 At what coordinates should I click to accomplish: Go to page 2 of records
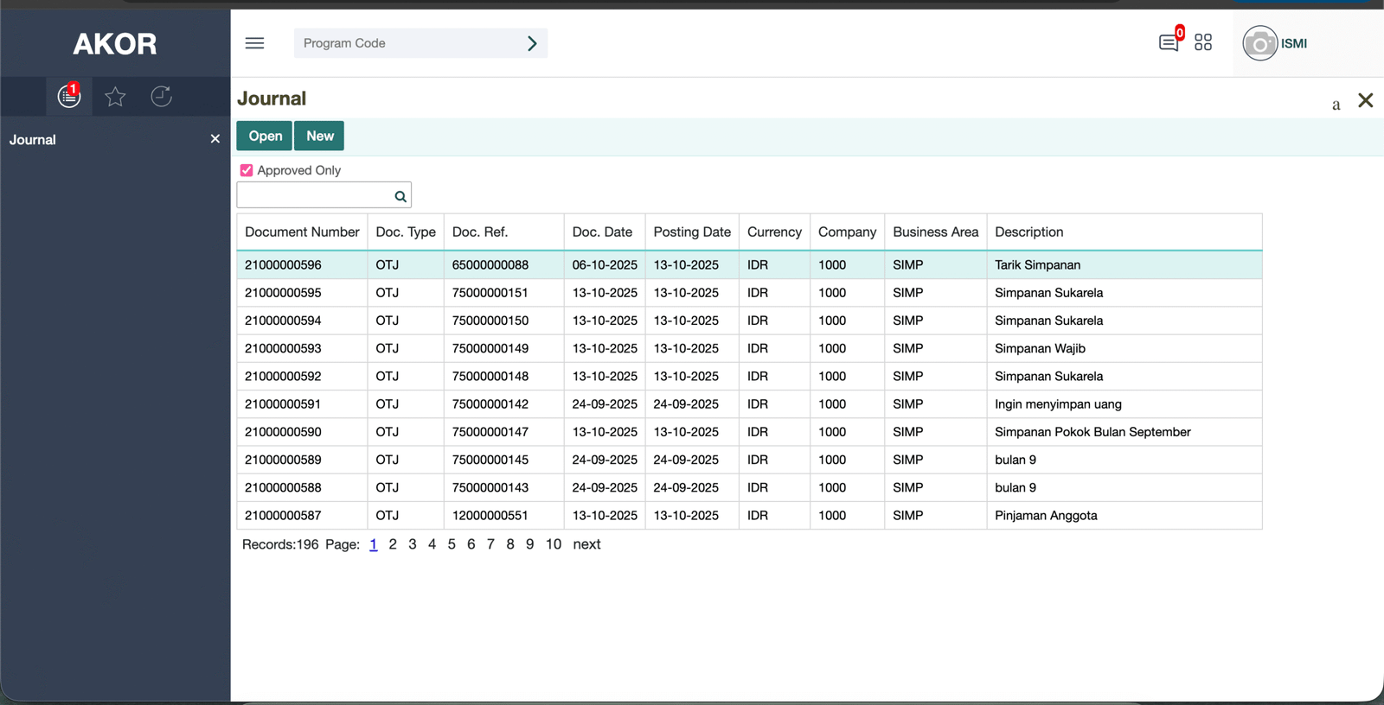393,544
